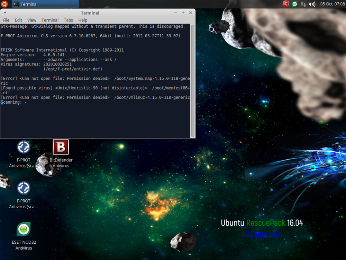Open the Edit menu
Image resolution: width=346 pixels, height=260 pixels.
[x=18, y=20]
